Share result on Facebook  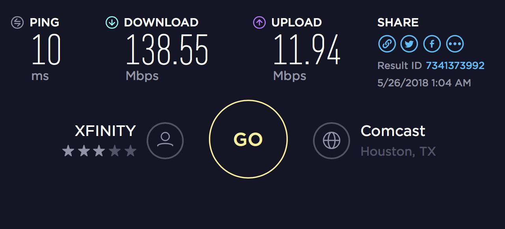coord(432,44)
